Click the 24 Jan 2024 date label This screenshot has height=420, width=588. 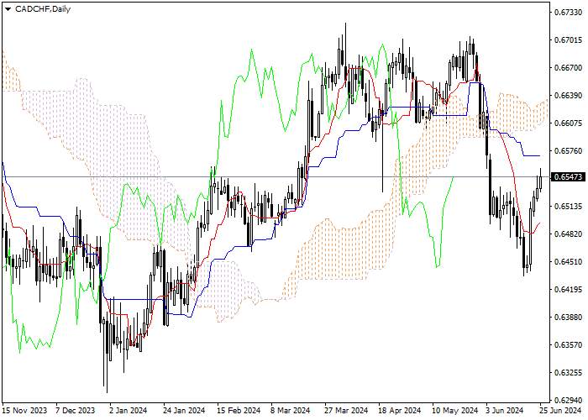(x=184, y=411)
